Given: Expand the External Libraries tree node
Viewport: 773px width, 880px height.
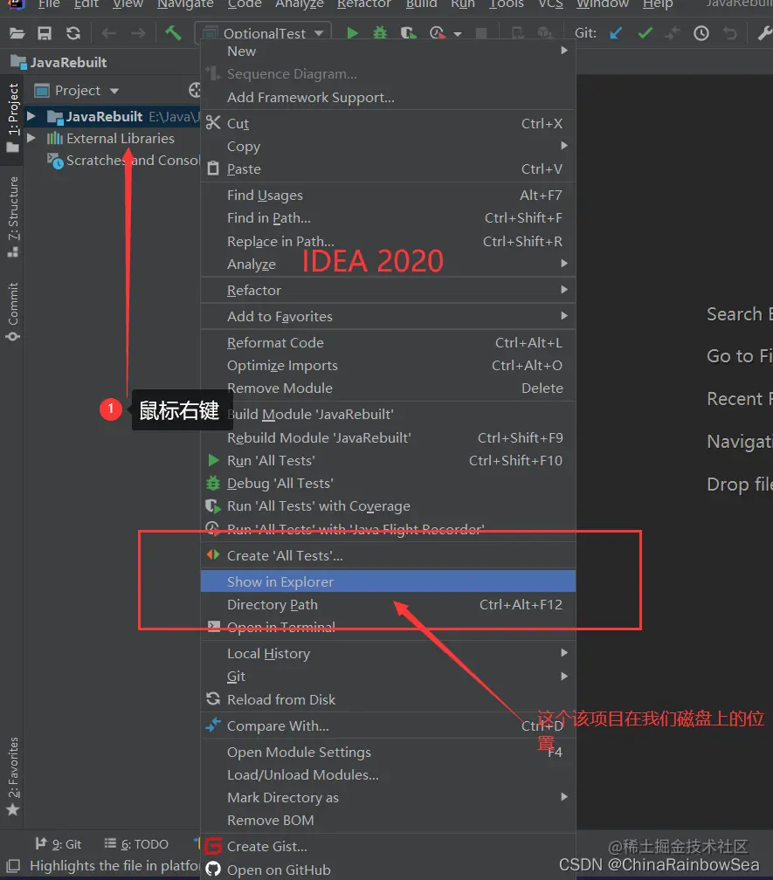Looking at the screenshot, I should (x=31, y=138).
